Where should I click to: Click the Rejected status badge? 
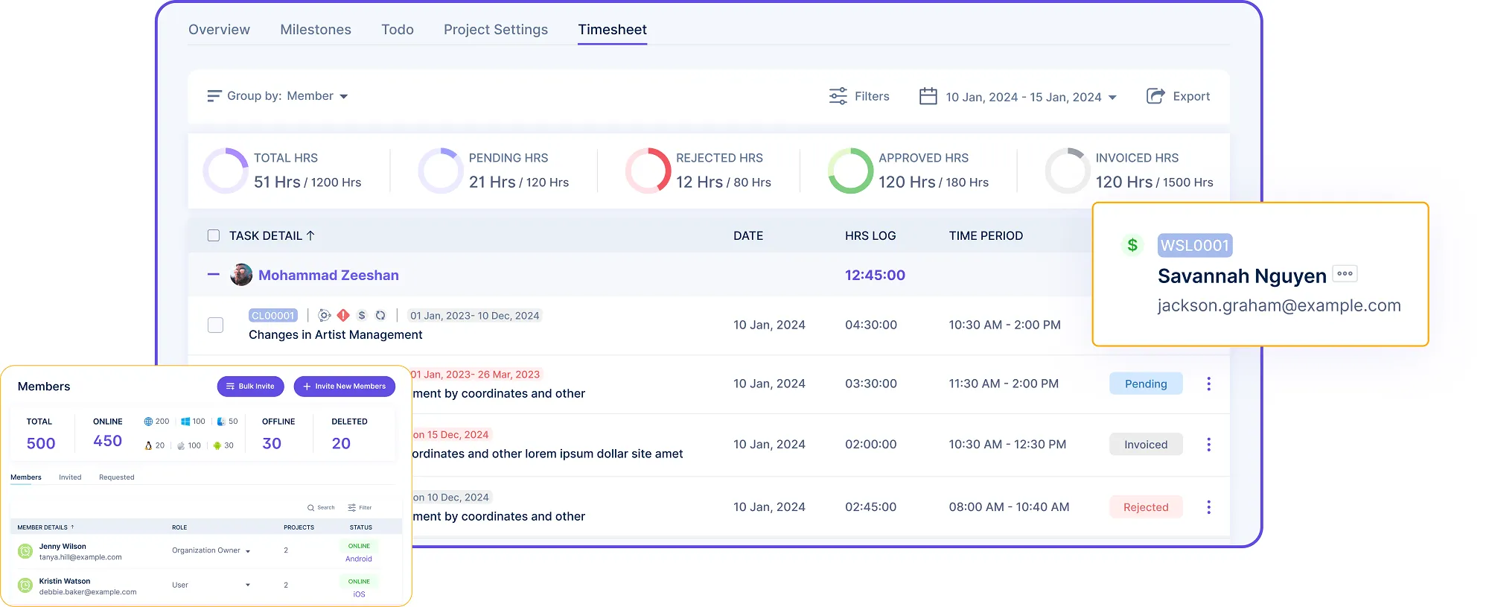tap(1146, 507)
